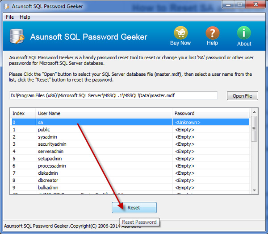Viewport: 268px width, 234px height.
Task: Select the securityadmin user row
Action: pyautogui.click(x=130, y=144)
